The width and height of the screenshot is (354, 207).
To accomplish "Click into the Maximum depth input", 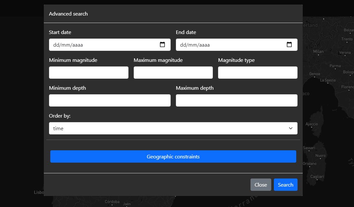I will coord(237,100).
